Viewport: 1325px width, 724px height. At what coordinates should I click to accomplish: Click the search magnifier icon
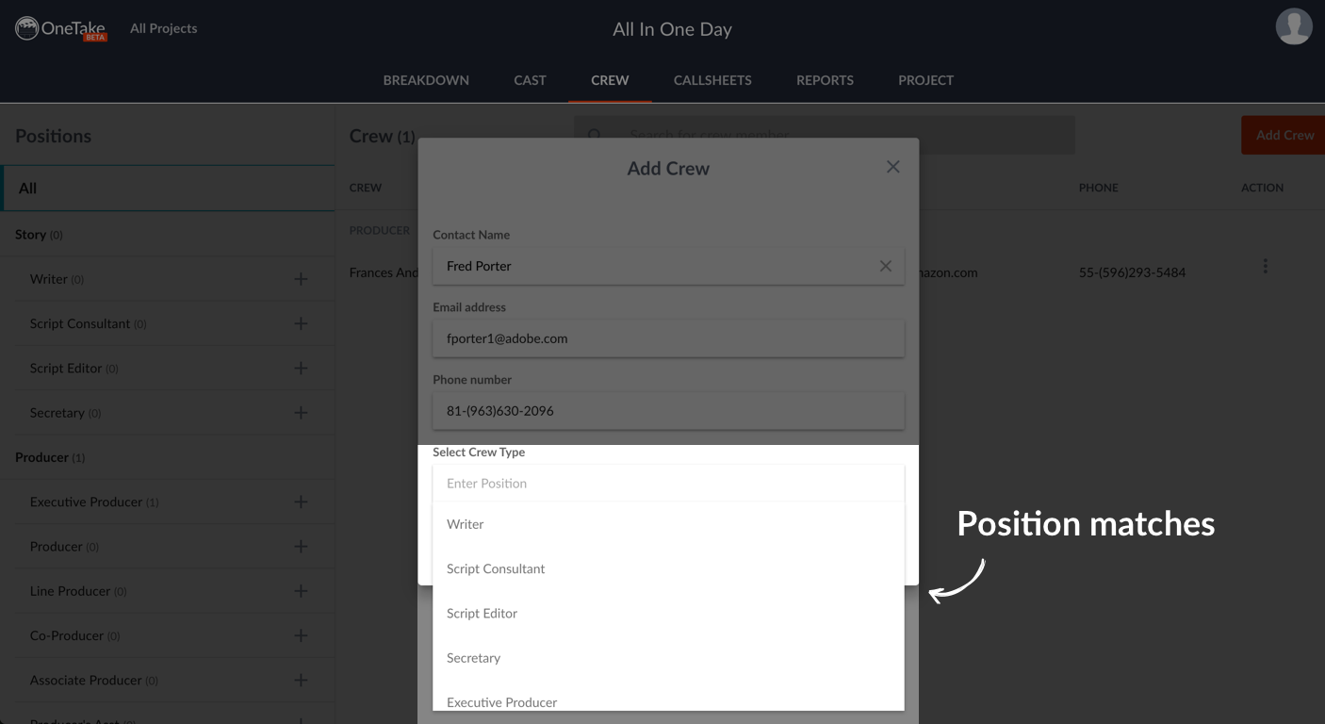[x=595, y=136]
